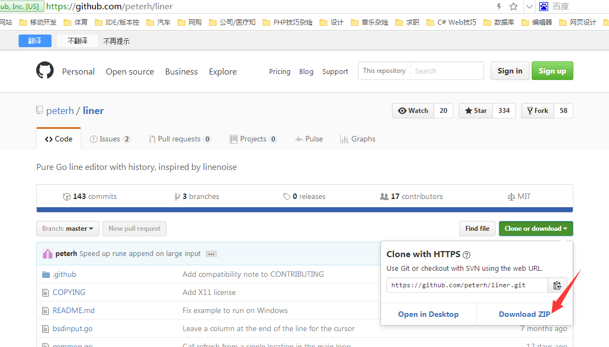The width and height of the screenshot is (609, 347).
Task: Click 不再提示 option
Action: [117, 41]
